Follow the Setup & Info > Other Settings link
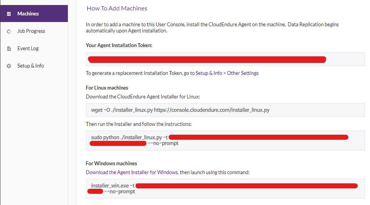This screenshot has width=370, height=205. [x=227, y=73]
